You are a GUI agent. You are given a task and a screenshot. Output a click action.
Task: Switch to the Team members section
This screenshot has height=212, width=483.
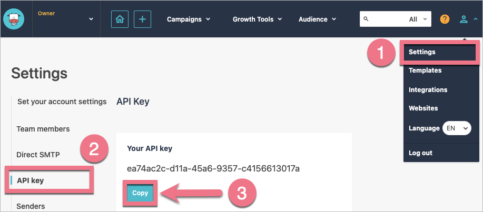coord(43,129)
